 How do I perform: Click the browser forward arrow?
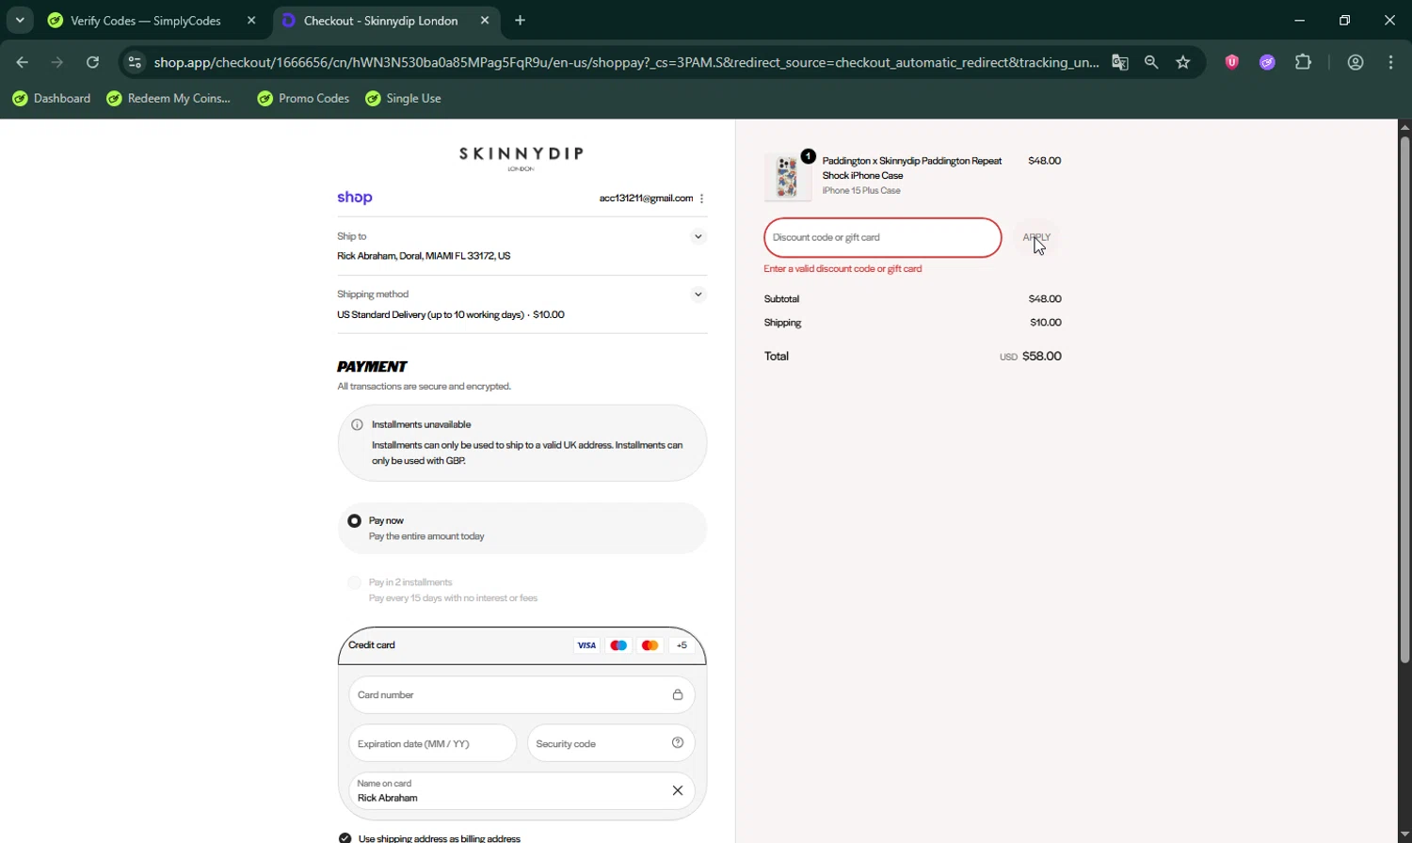[x=57, y=62]
